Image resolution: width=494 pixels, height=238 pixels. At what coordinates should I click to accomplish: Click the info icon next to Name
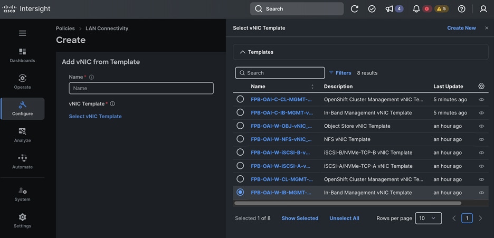(x=92, y=77)
